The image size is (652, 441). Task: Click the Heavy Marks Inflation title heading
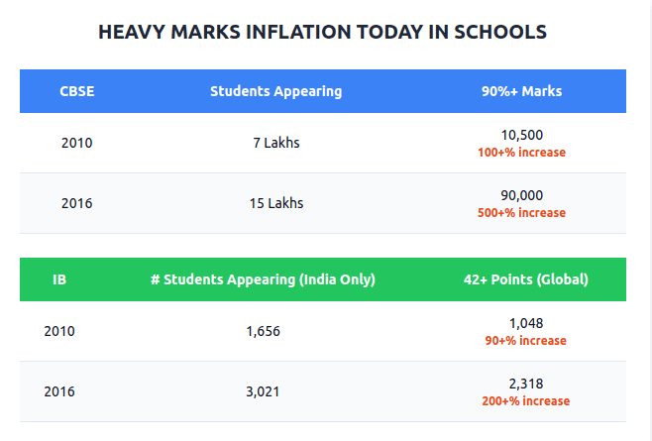pyautogui.click(x=323, y=32)
